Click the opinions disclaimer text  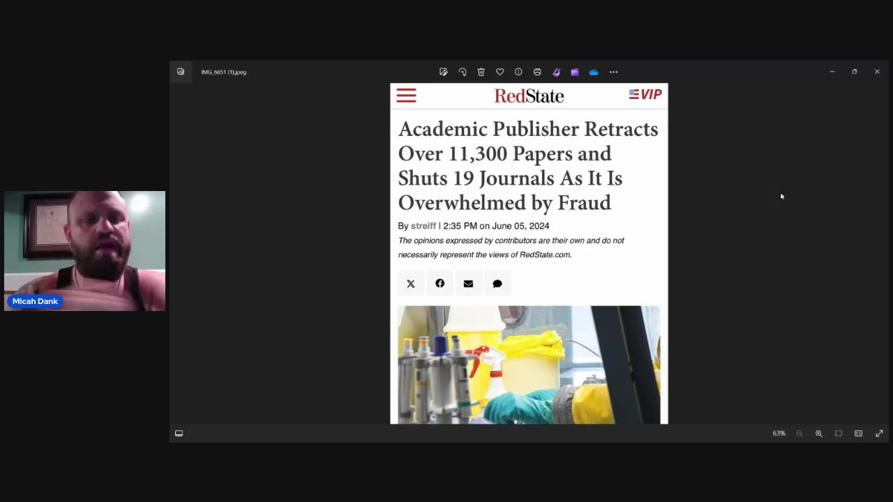coord(511,248)
